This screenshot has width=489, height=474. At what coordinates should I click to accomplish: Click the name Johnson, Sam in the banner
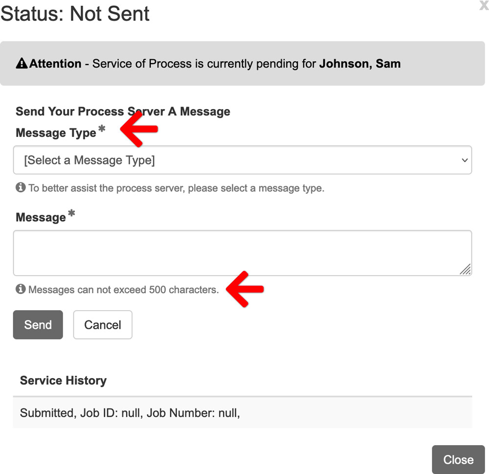(360, 64)
